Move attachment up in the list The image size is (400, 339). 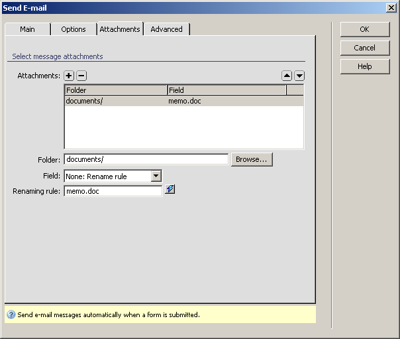(287, 76)
